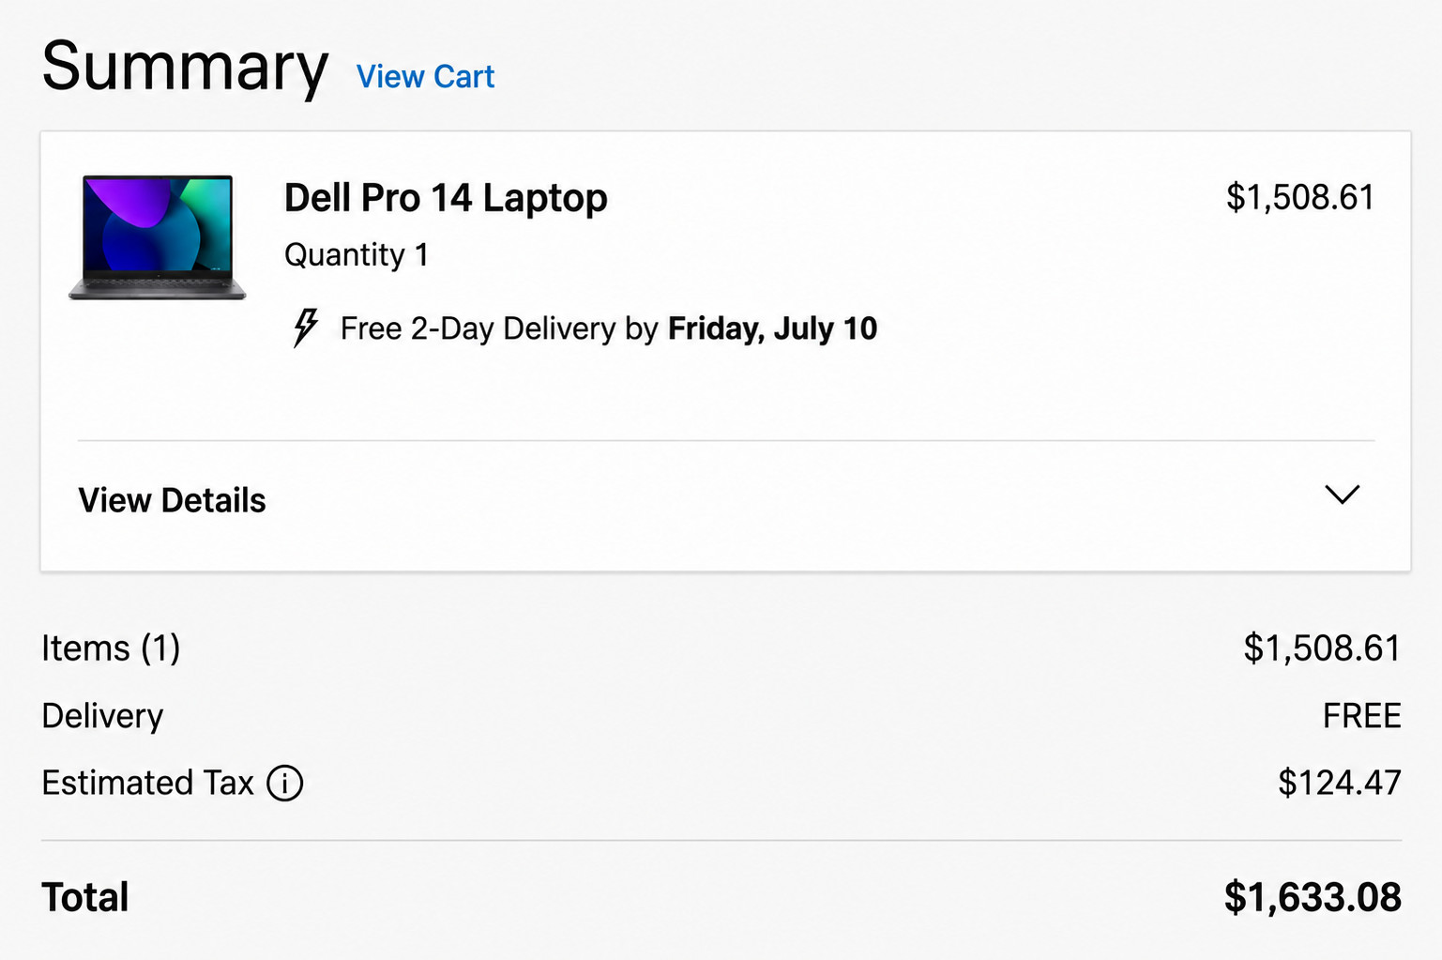Viewport: 1442px width, 960px height.
Task: Click the laptop price $1,508.61 in the product card
Action: tap(1300, 197)
